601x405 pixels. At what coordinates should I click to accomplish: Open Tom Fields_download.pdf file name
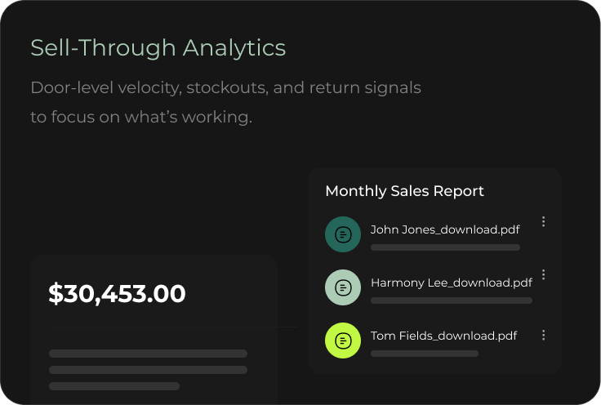443,336
